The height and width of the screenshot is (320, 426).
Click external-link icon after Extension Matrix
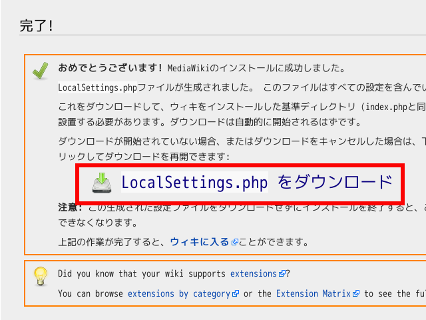tap(357, 294)
